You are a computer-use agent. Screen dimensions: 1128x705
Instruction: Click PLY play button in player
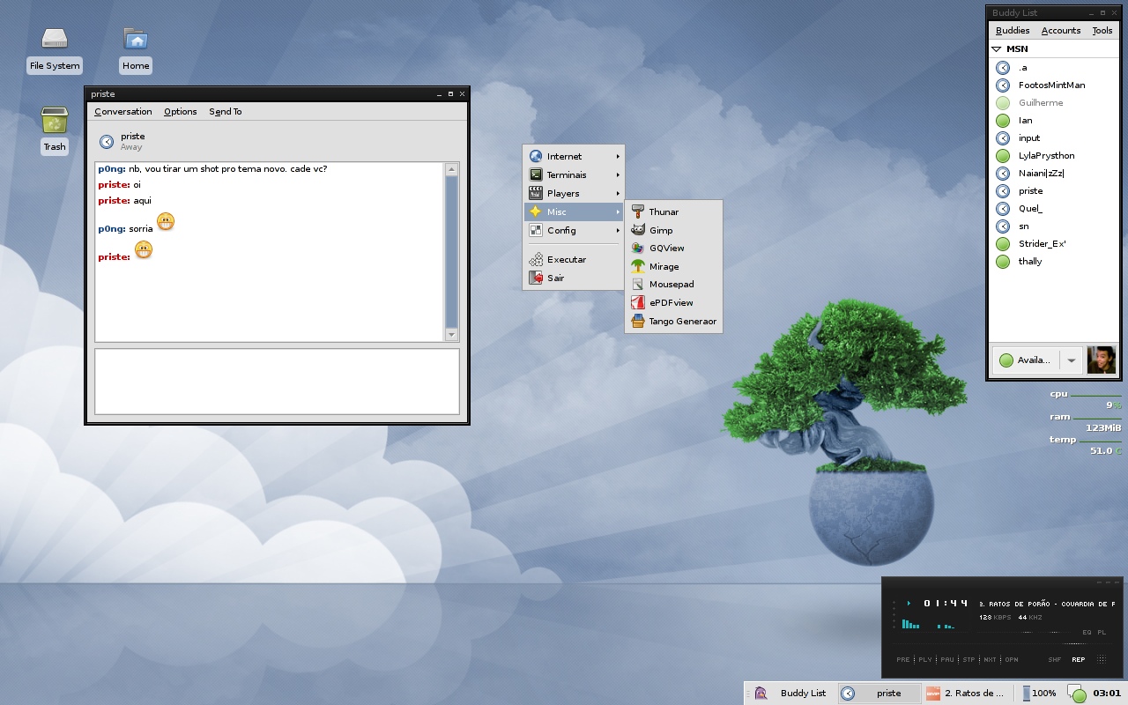pos(925,659)
